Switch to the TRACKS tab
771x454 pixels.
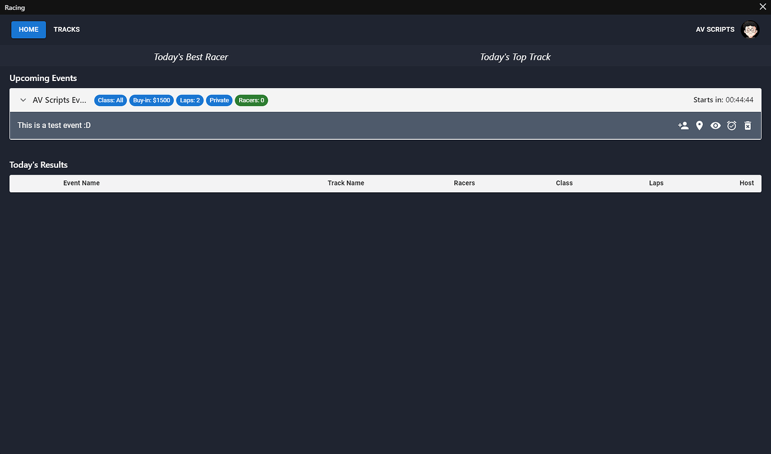(66, 29)
